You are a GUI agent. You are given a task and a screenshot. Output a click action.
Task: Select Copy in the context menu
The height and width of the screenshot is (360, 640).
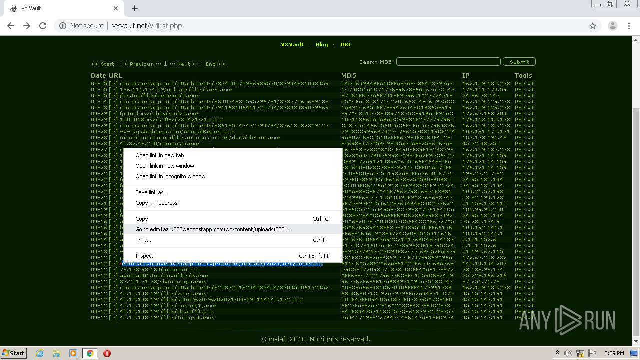[232, 219]
